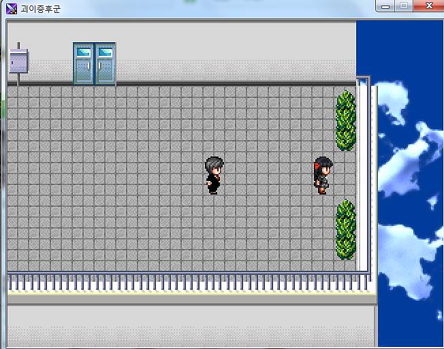Click the upper green bush by the fence
Screen dimensions: 444x349
tap(345, 120)
